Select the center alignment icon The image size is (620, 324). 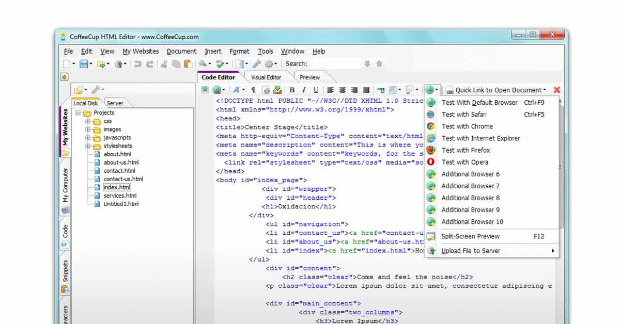pos(343,89)
